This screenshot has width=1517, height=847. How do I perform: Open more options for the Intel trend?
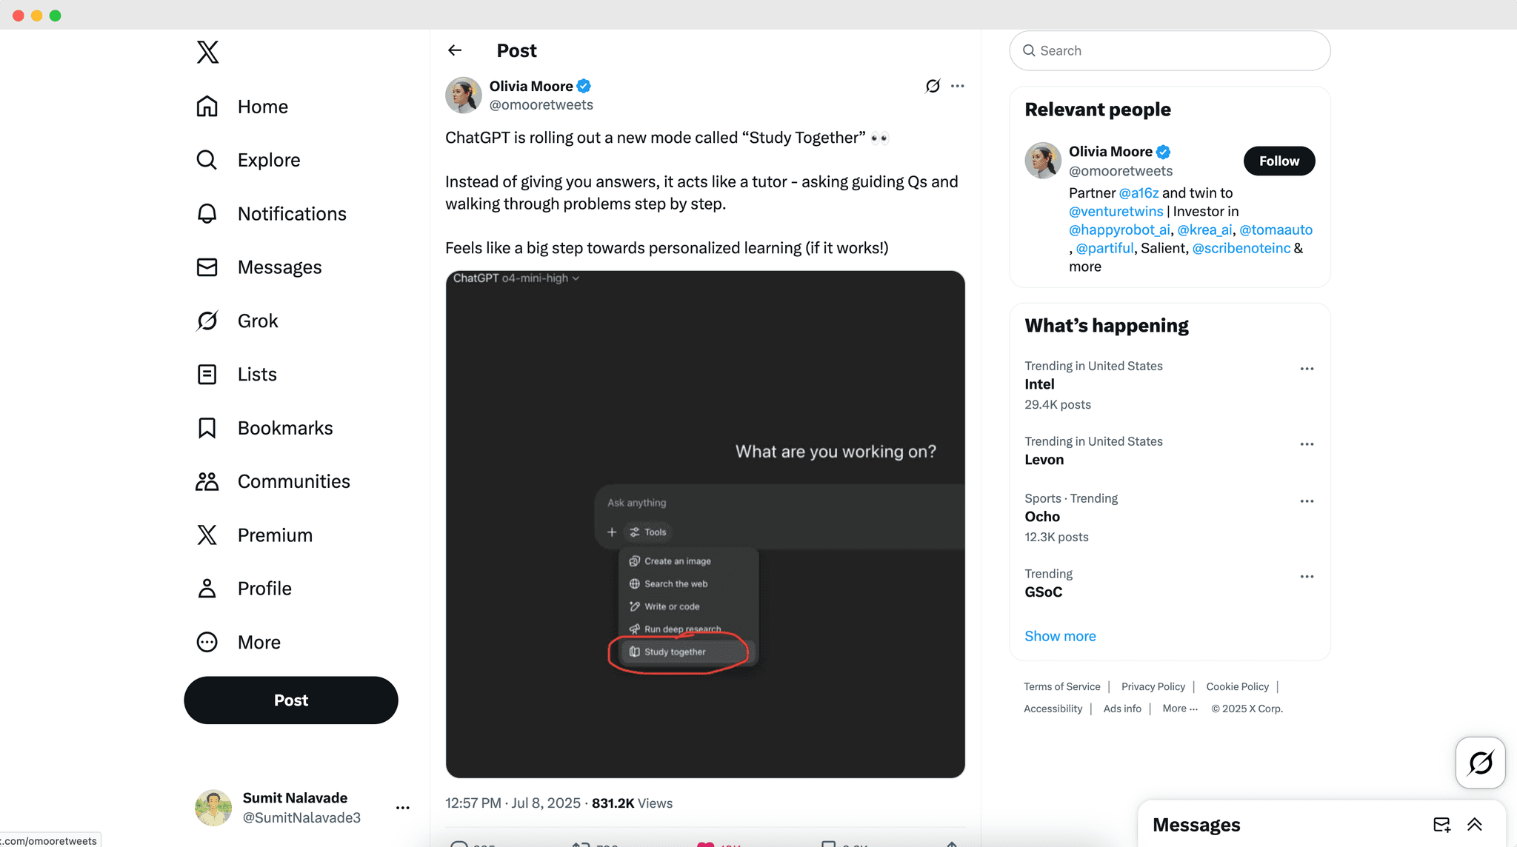click(x=1307, y=368)
